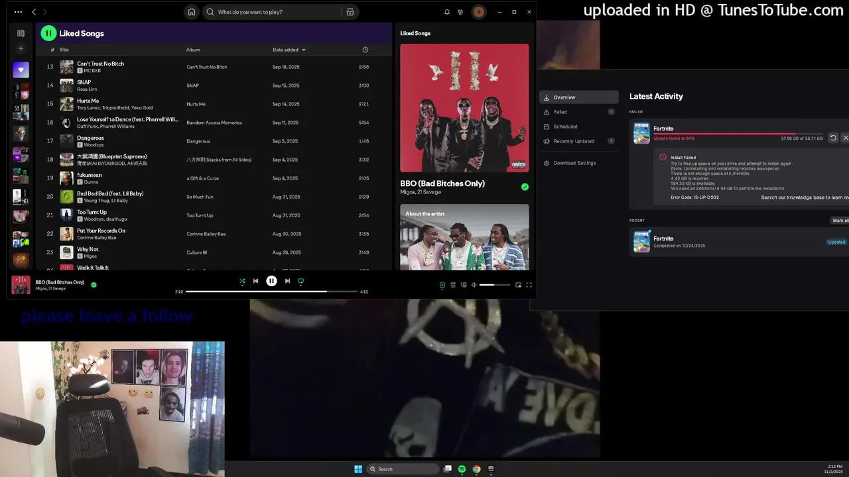Image resolution: width=849 pixels, height=477 pixels.
Task: Sort by duration clock icon column
Action: pyautogui.click(x=365, y=50)
